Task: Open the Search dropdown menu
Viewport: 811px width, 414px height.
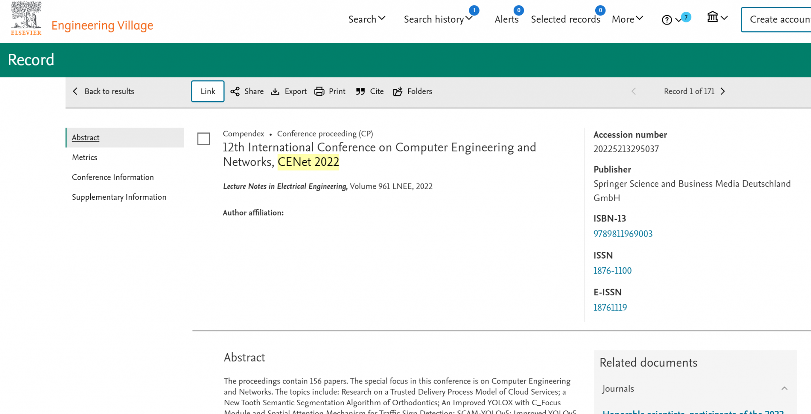Action: tap(367, 19)
